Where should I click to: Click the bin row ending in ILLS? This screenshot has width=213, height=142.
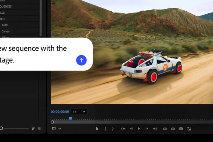(x=19, y=12)
